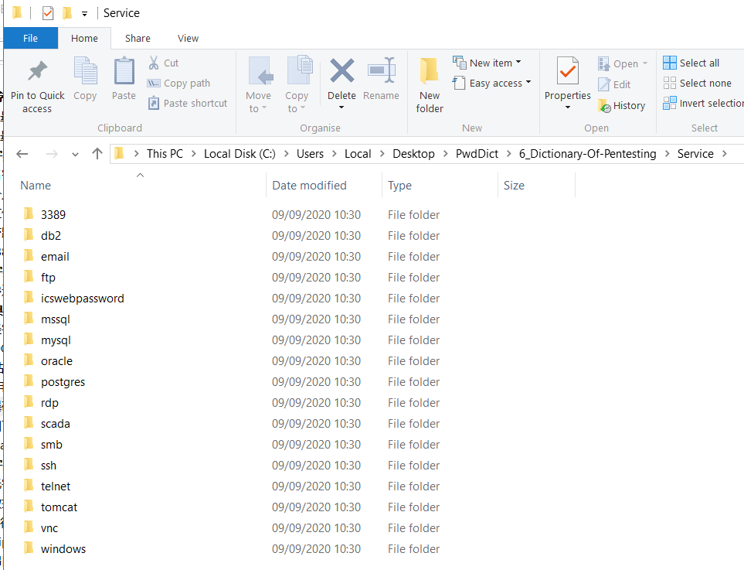The width and height of the screenshot is (744, 570).
Task: Open the recent locations dropdown arrow
Action: click(x=75, y=154)
